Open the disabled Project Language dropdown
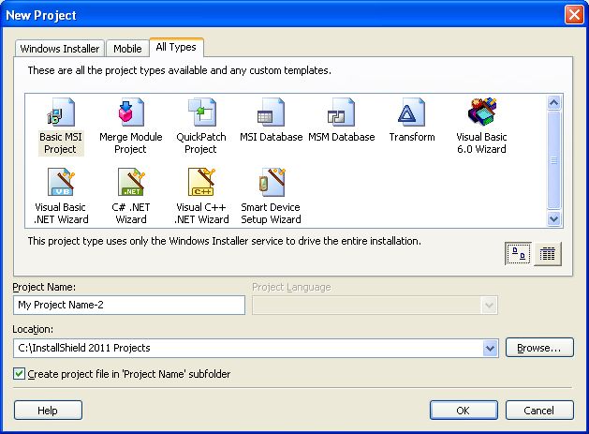This screenshot has width=589, height=434. 489,305
